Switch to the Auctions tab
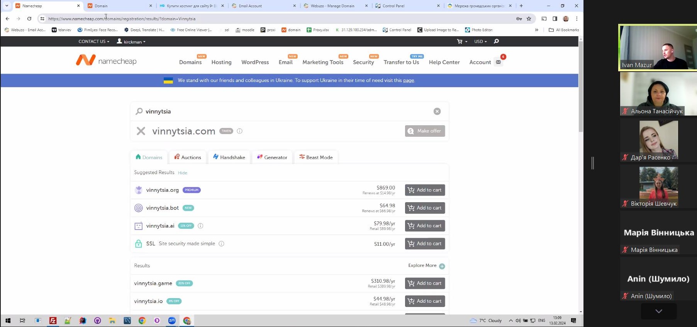The height and width of the screenshot is (327, 697). pos(188,158)
